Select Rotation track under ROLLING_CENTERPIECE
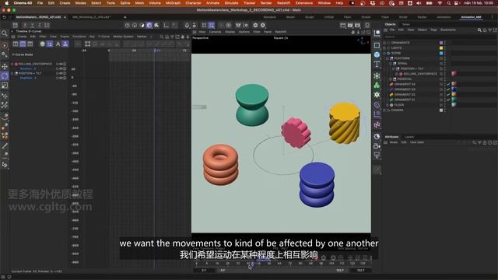 28,68
